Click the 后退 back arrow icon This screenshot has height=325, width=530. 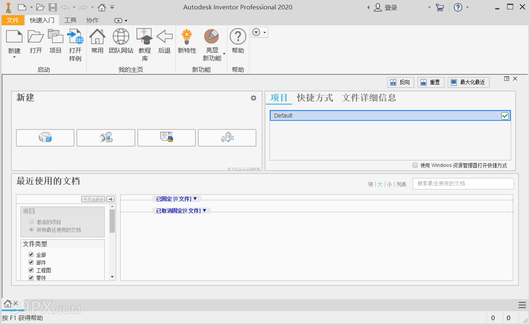(164, 36)
